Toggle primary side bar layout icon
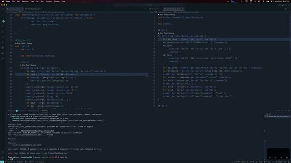This screenshot has width=291, height=163. 280,5
